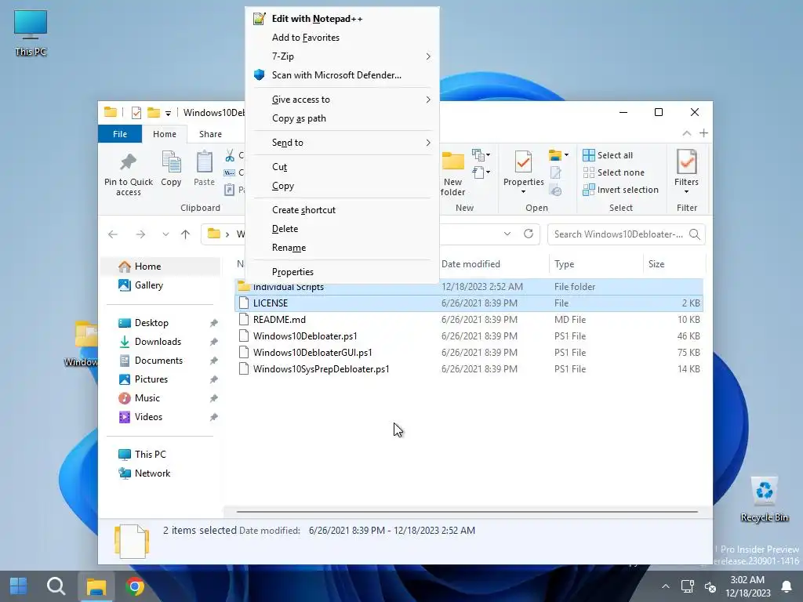Expand the Filters dropdown arrow

(x=686, y=191)
